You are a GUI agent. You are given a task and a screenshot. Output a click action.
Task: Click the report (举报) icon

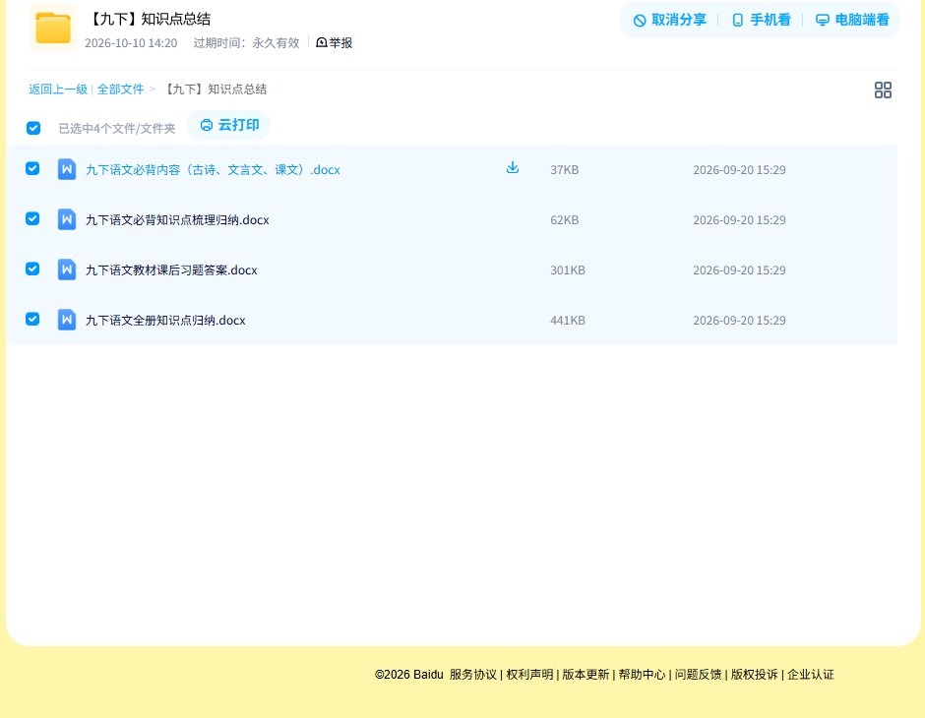pos(322,42)
